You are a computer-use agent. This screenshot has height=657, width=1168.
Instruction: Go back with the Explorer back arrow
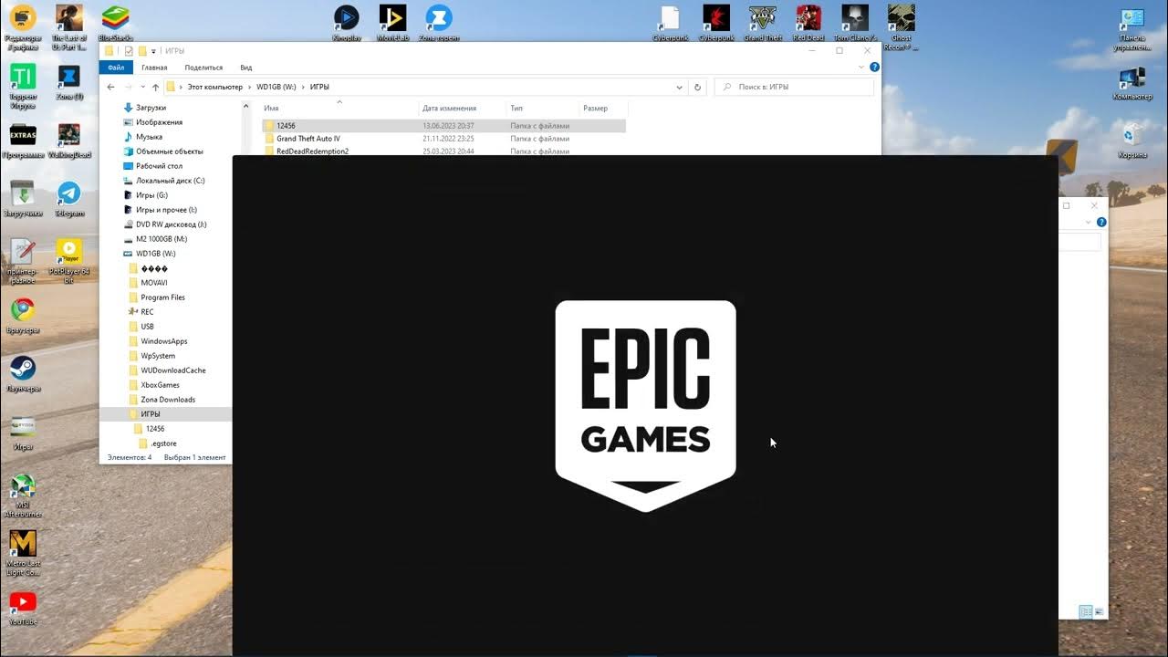click(110, 87)
